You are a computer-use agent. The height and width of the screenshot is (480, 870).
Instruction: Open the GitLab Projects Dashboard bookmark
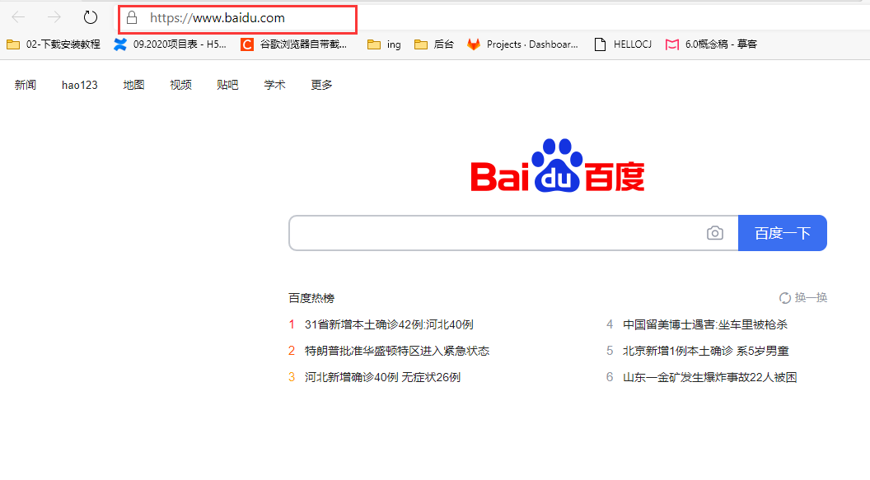522,44
